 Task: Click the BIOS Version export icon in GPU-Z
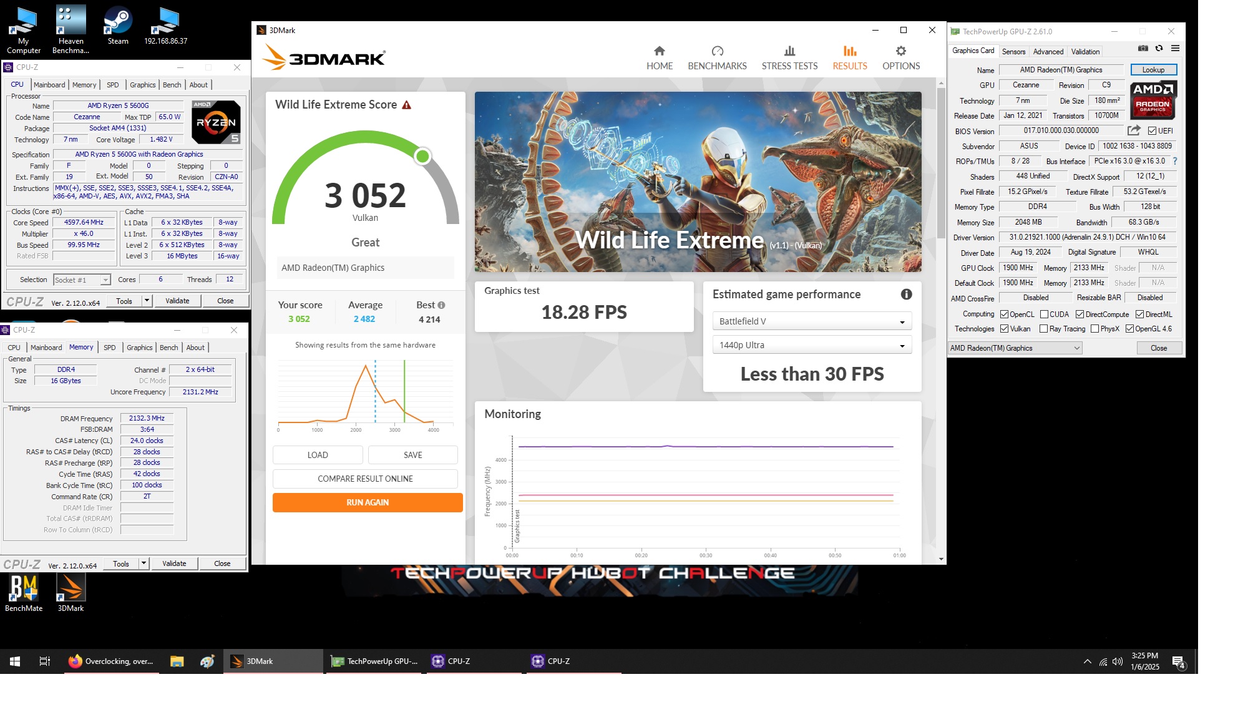coord(1134,130)
